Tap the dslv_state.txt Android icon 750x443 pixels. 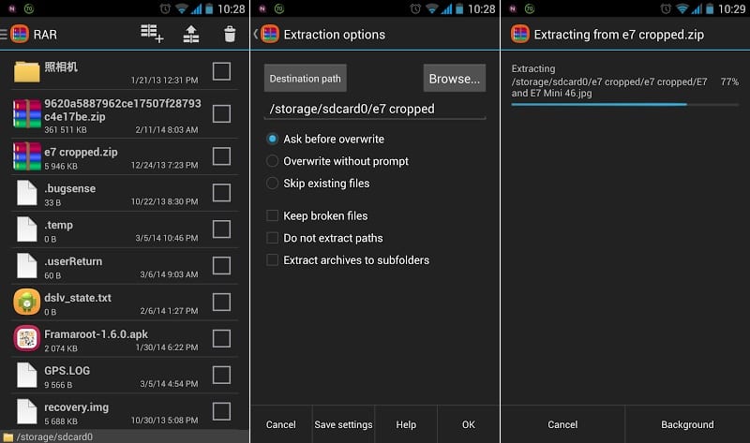[x=27, y=302]
